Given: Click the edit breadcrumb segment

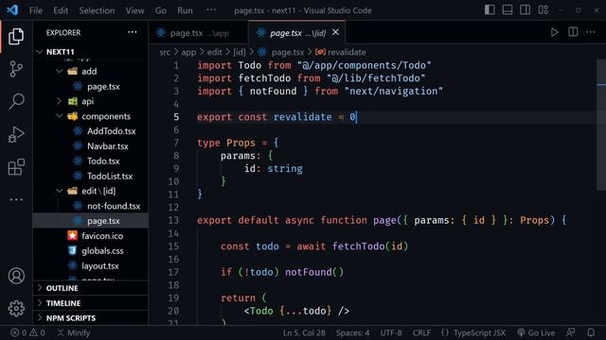Looking at the screenshot, I should (215, 52).
